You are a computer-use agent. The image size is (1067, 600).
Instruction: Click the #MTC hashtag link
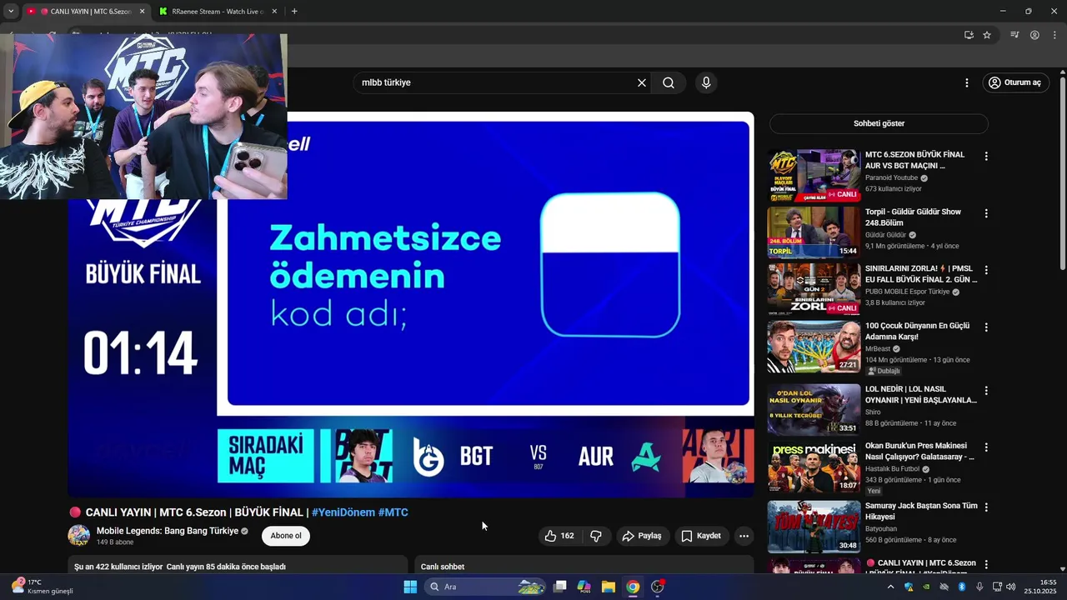(393, 512)
